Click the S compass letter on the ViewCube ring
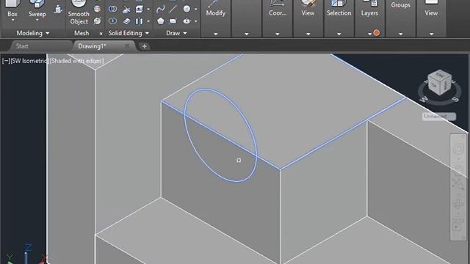 tap(456, 99)
